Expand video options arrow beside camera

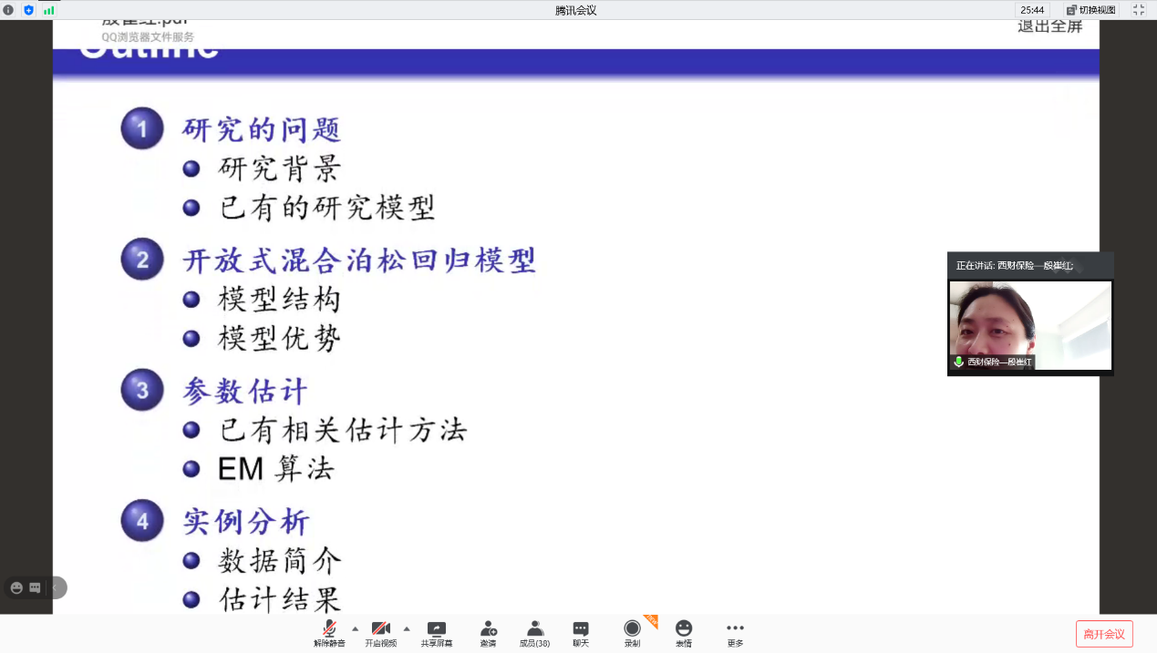click(x=407, y=628)
